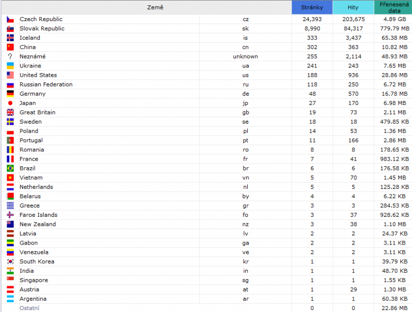Click the Ostatní row label
412x312 pixels.
point(29,308)
